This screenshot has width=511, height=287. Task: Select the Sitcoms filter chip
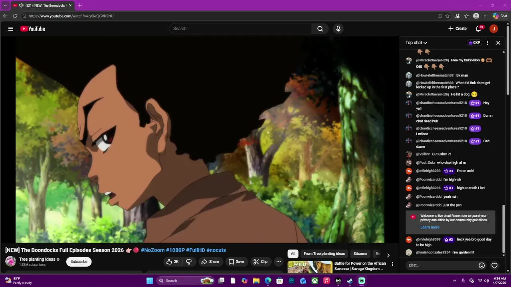(360, 254)
